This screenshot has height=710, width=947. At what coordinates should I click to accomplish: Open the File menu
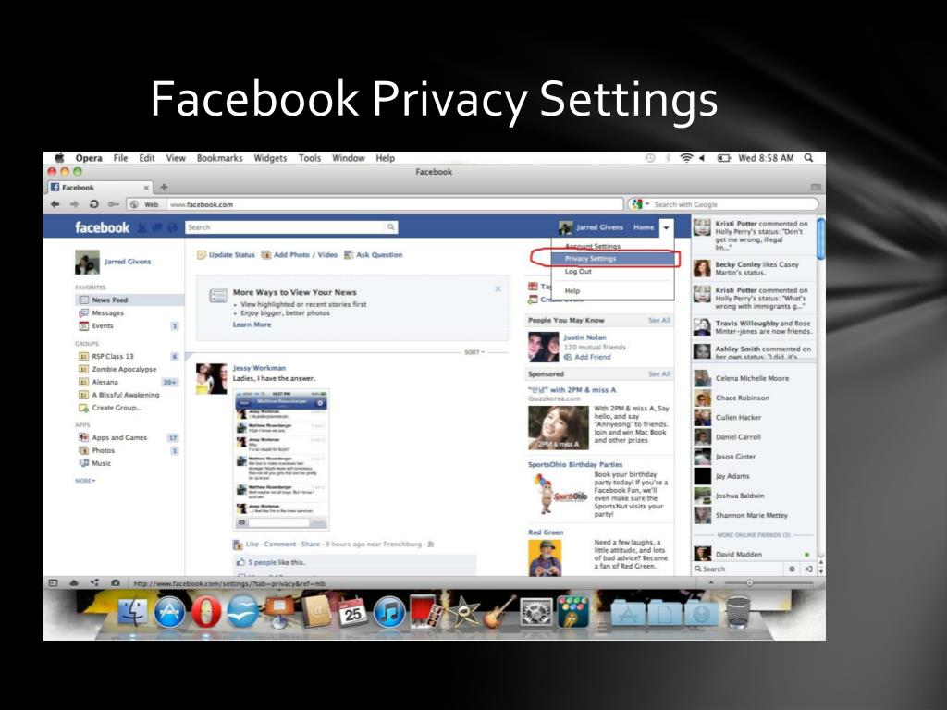coord(120,157)
